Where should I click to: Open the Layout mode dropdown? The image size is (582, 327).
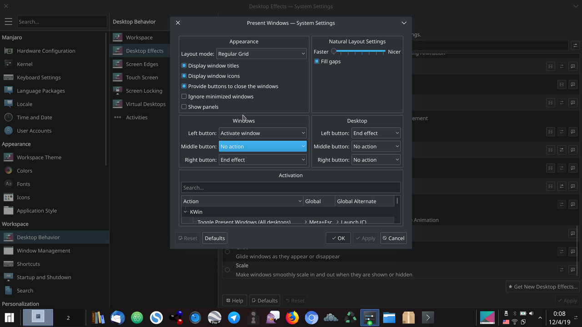[261, 54]
